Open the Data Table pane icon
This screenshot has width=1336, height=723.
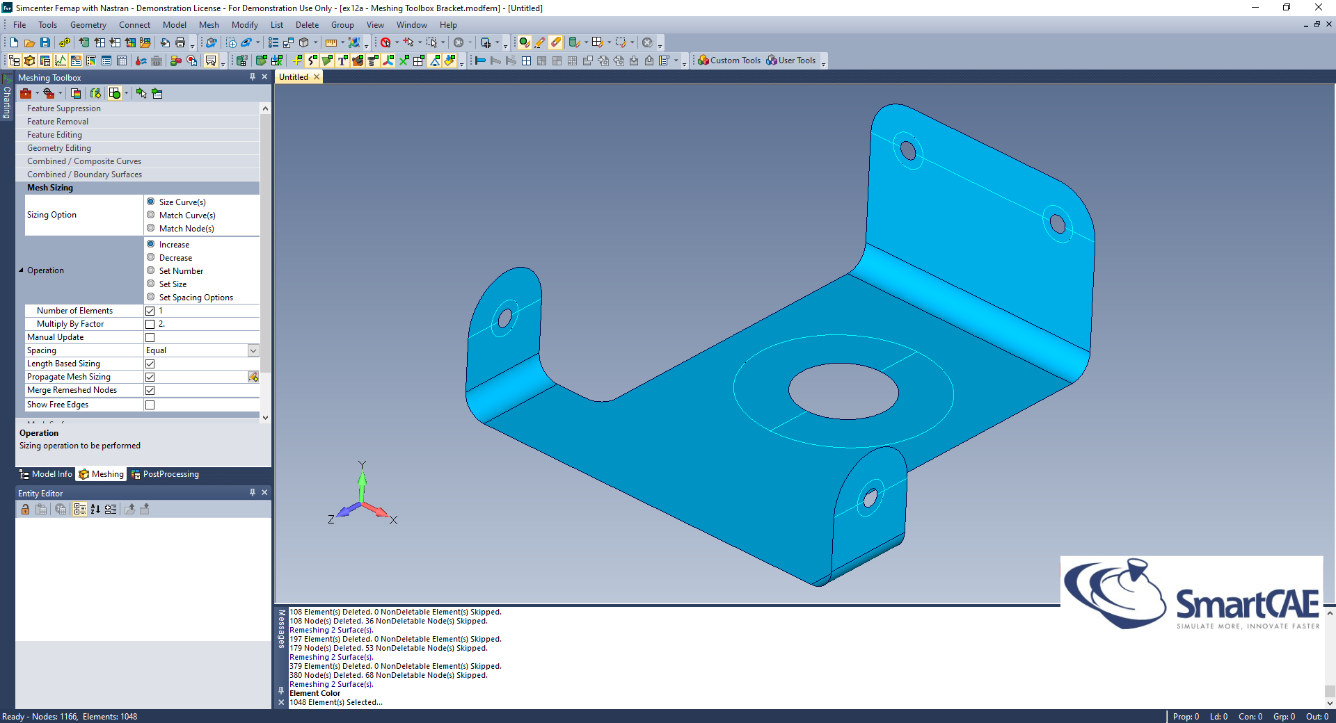click(x=122, y=60)
